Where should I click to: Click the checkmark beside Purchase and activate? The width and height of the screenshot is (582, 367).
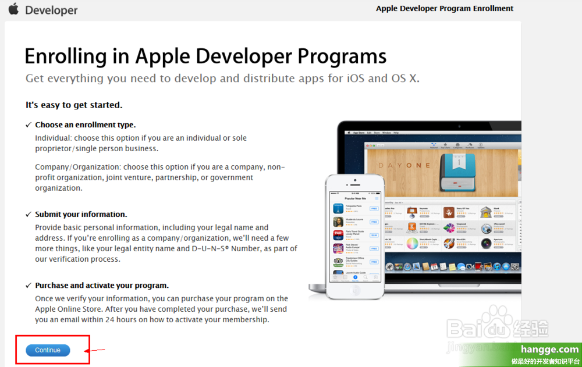pos(28,286)
